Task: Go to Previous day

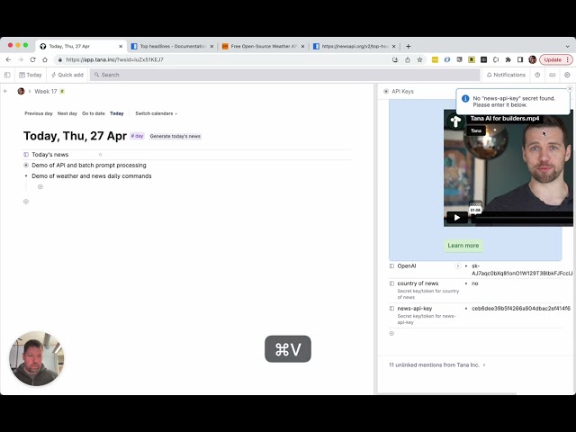Action: [x=39, y=113]
